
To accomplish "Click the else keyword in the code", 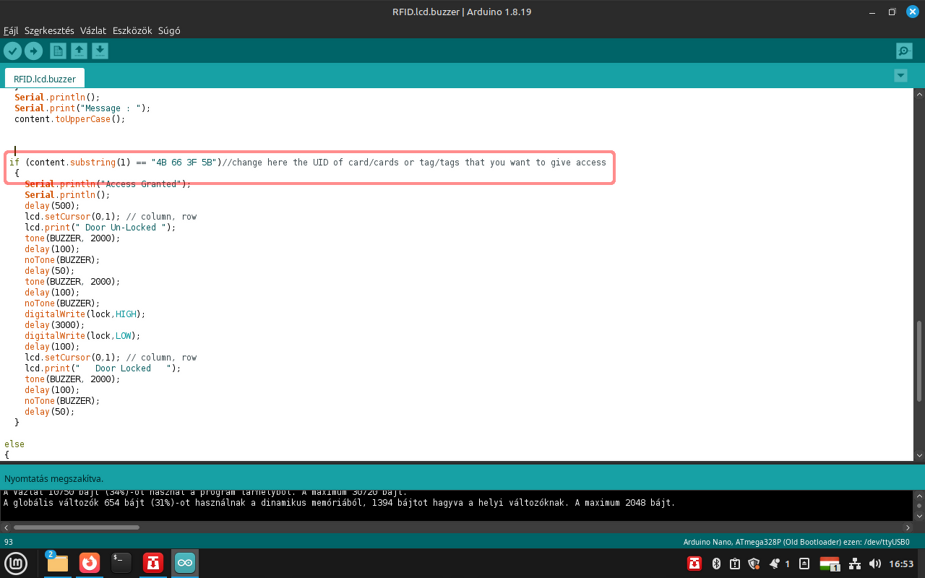I will (x=14, y=444).
